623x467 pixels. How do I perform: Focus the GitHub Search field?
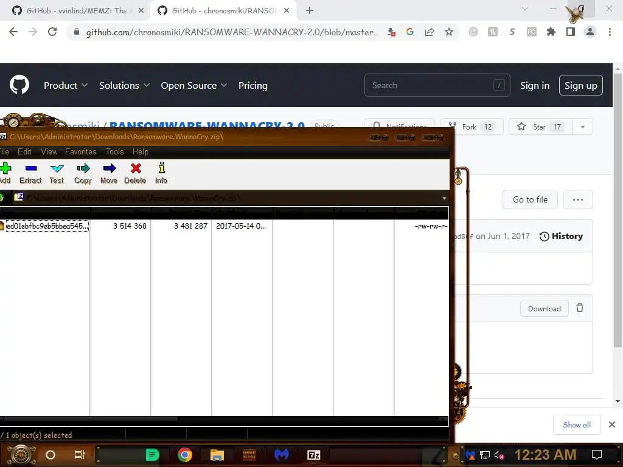[x=437, y=85]
